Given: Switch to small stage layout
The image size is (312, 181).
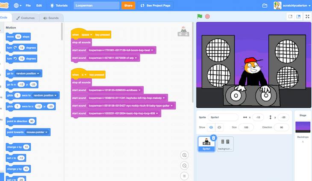Looking at the screenshot, I should (x=290, y=17).
